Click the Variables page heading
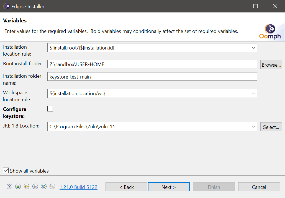The width and height of the screenshot is (285, 198). point(15,20)
